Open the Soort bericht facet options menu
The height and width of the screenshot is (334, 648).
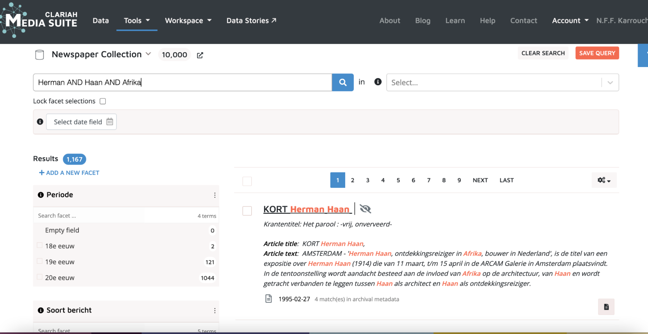[x=215, y=311]
